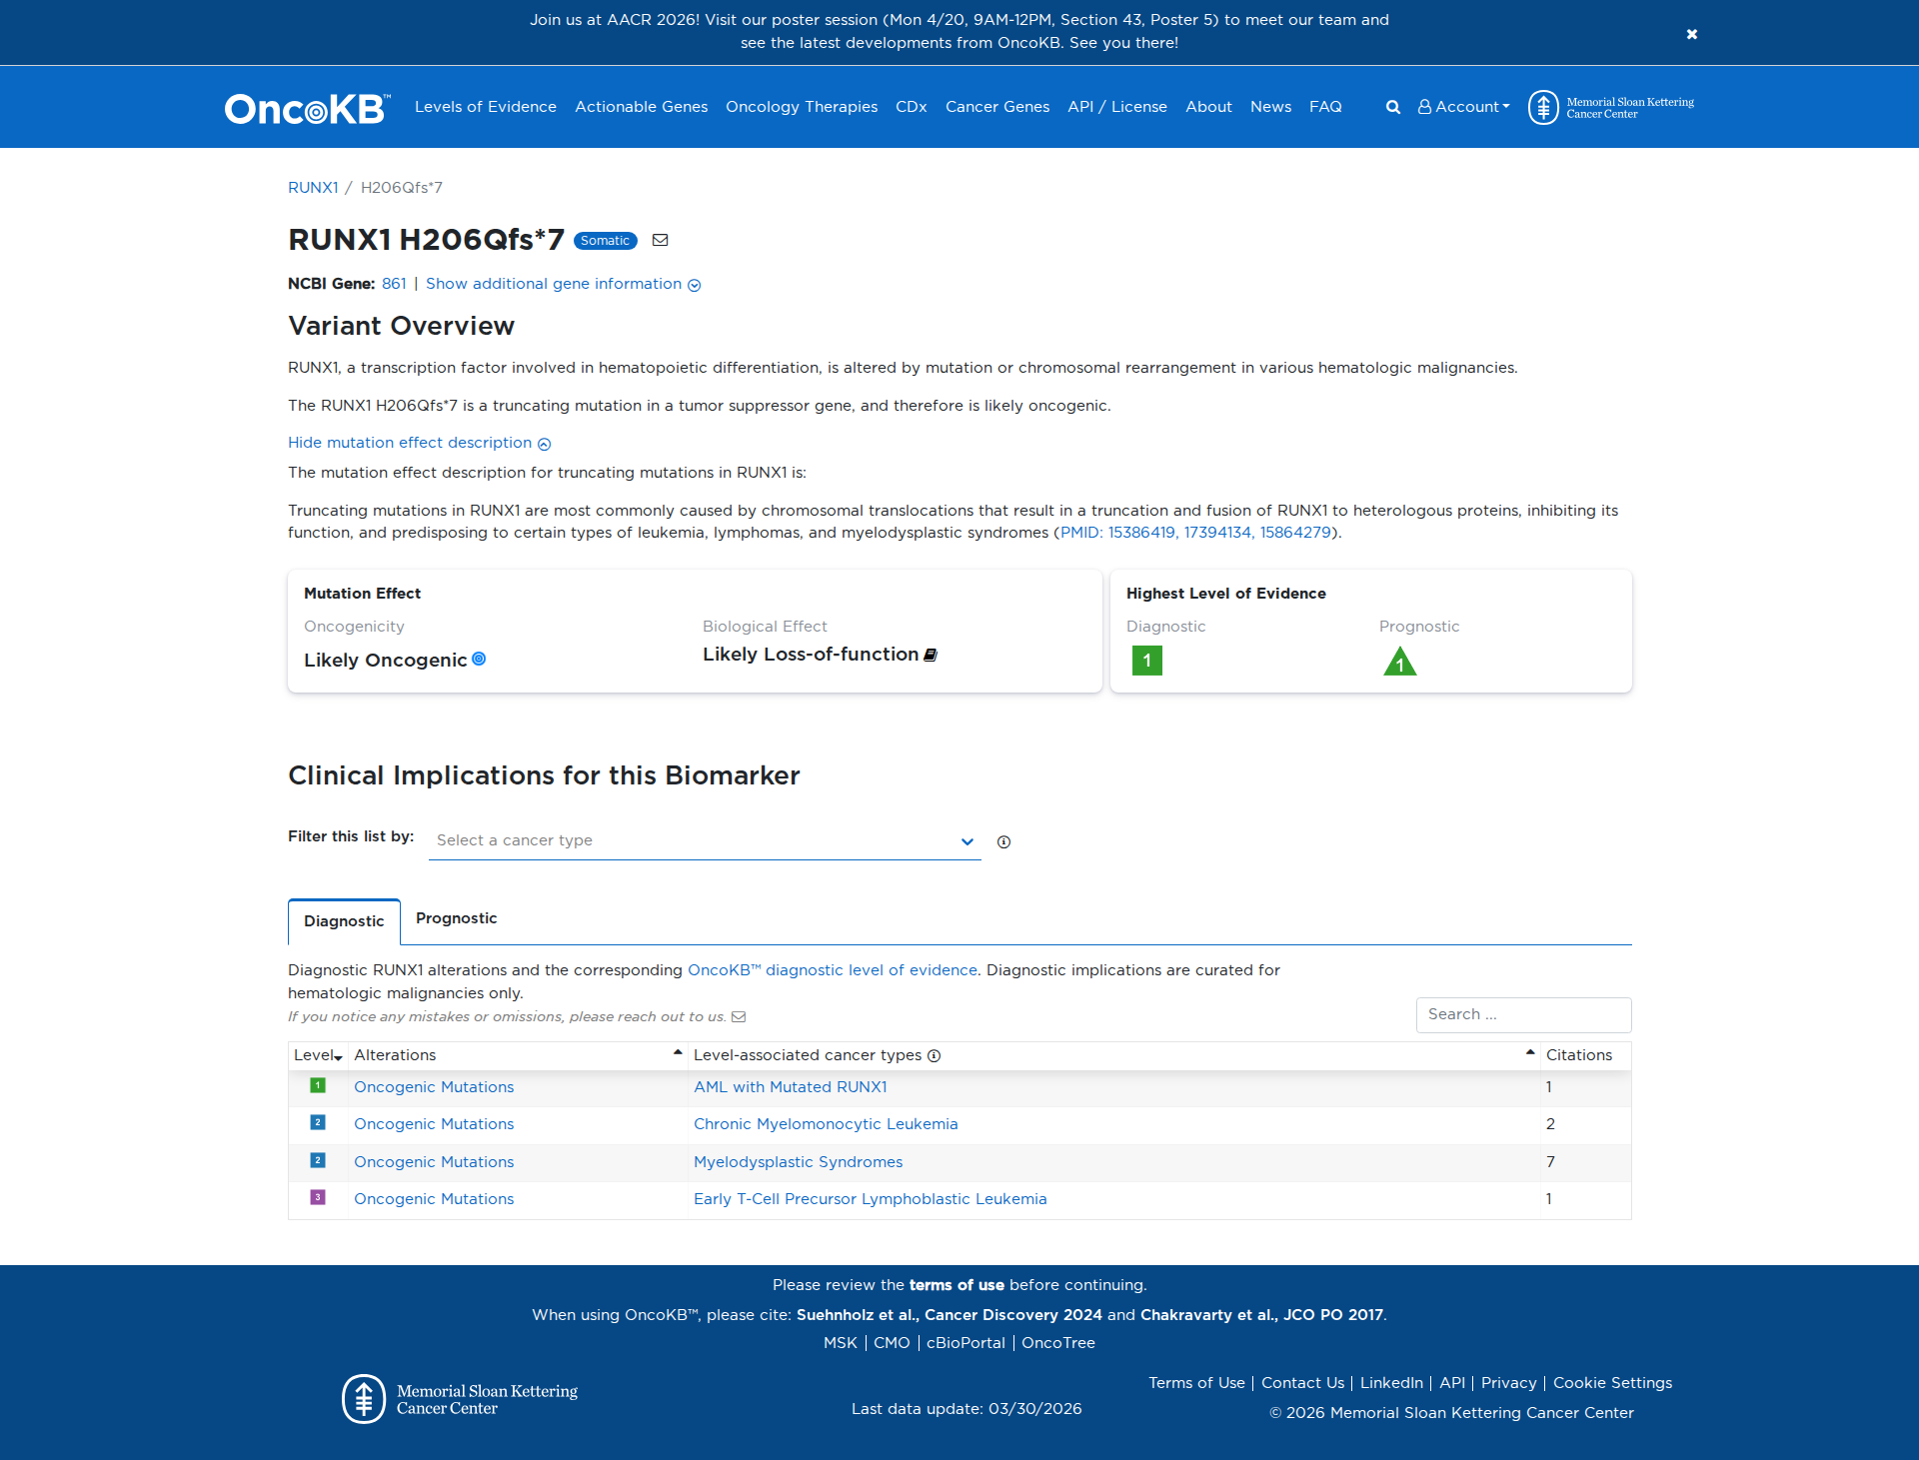The image size is (1919, 1460).
Task: Open the cBioPortal footer link
Action: [965, 1343]
